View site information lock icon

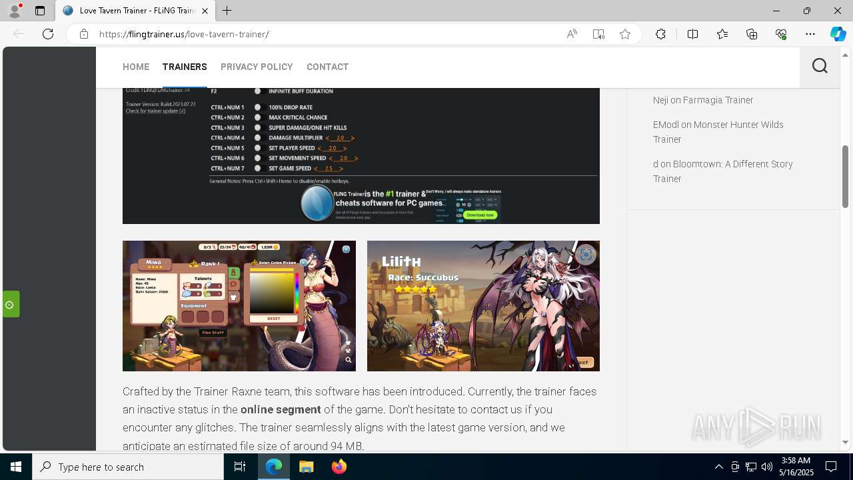point(84,34)
